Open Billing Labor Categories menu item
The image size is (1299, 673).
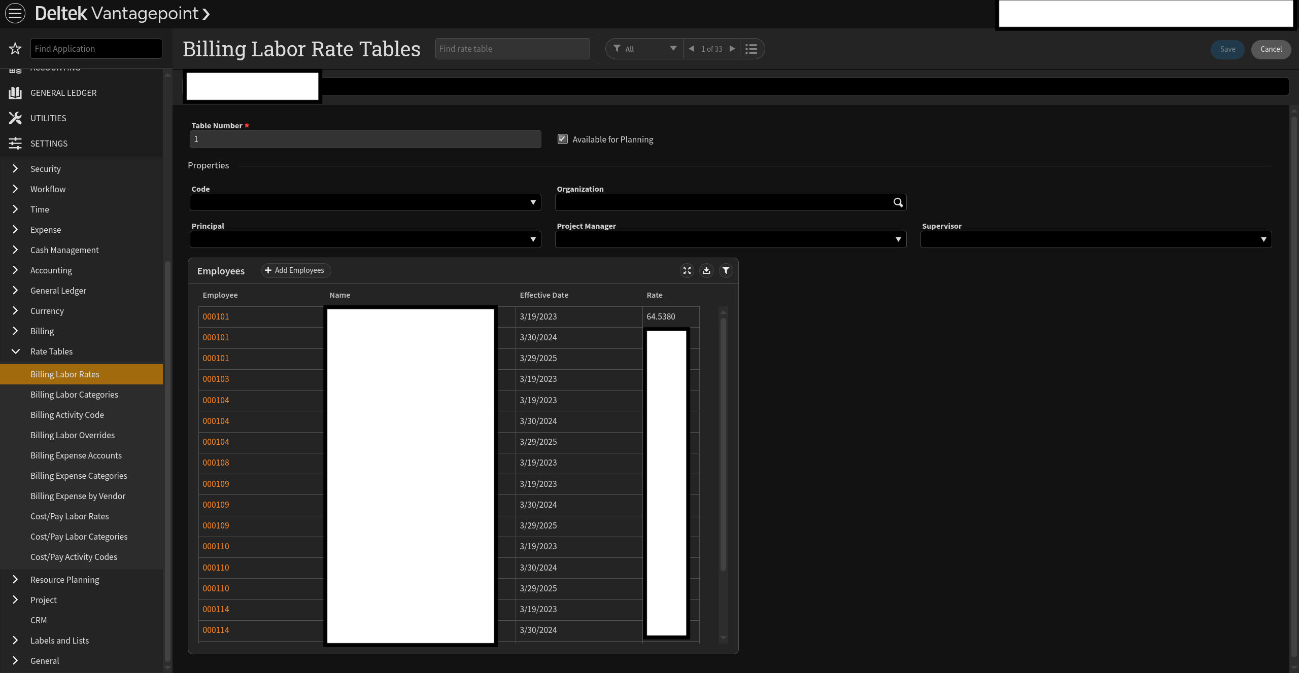(x=74, y=395)
